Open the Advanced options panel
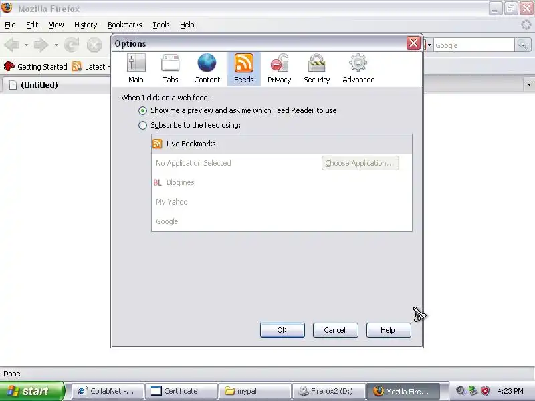The width and height of the screenshot is (535, 401). (358, 69)
